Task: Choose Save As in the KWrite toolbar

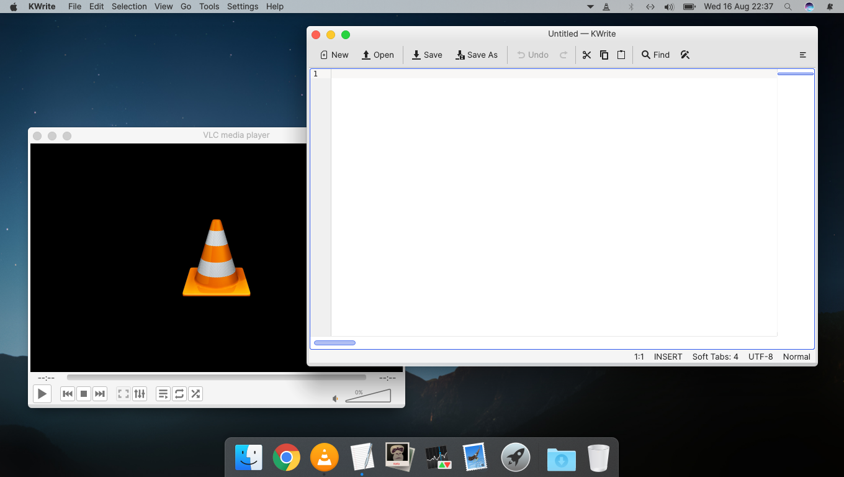Action: pos(477,55)
